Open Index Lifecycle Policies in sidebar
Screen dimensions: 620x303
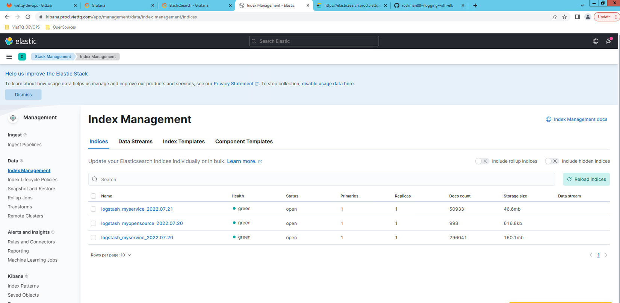[33, 179]
